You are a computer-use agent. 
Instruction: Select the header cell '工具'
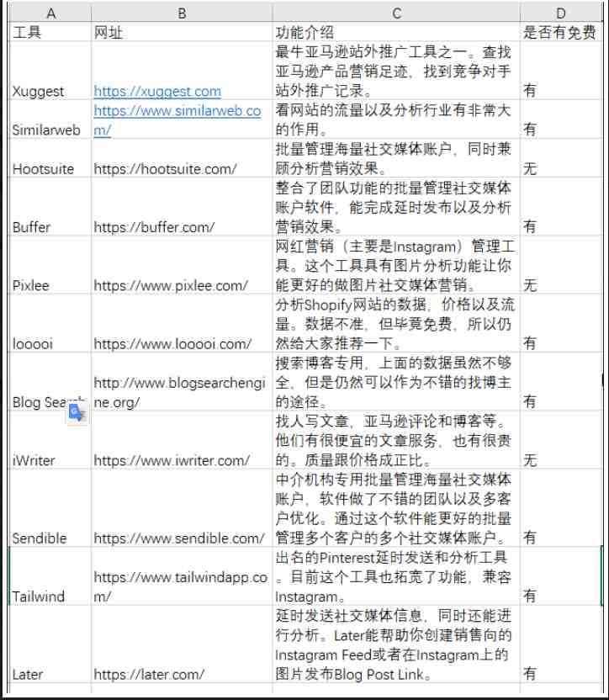[50, 32]
